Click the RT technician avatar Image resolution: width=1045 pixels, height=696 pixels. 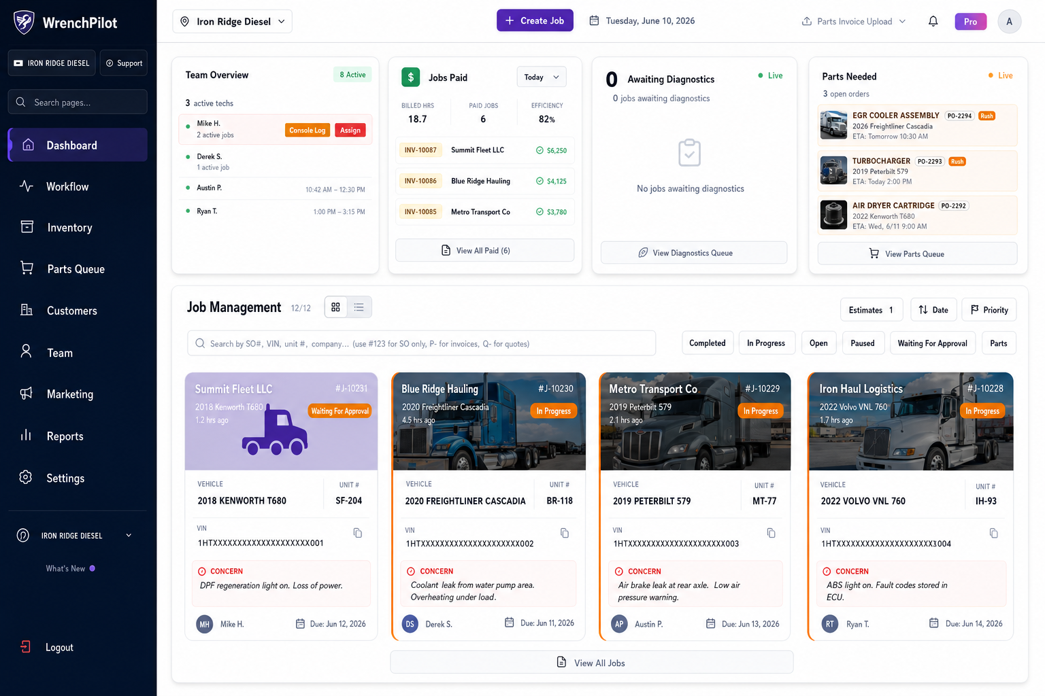(829, 624)
